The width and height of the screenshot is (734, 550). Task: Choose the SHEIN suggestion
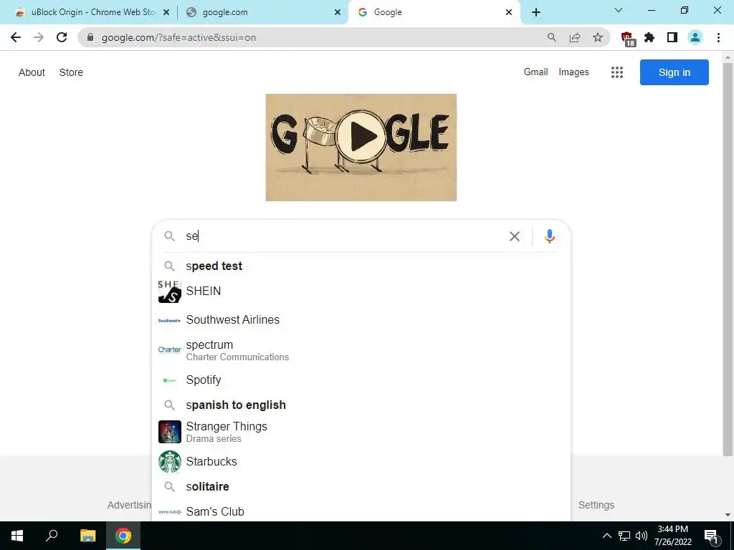point(361,291)
